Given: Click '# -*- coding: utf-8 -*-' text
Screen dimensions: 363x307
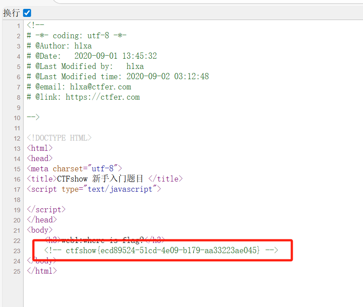Looking at the screenshot, I should click(77, 36).
